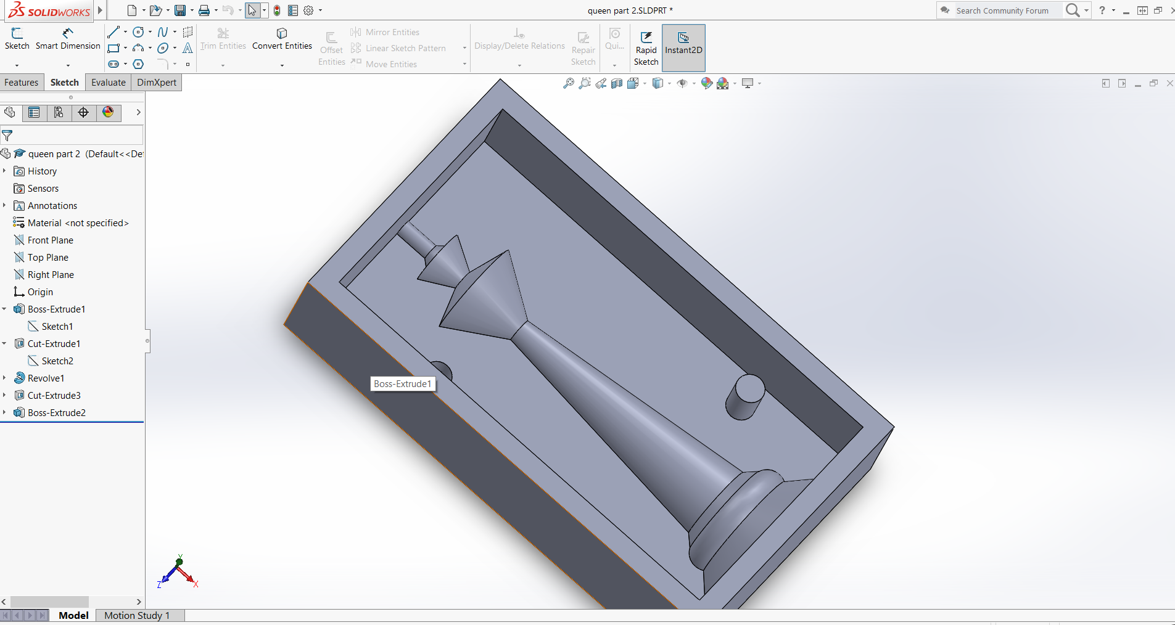Select the Sketch Text tool
1175x625 pixels.
click(188, 48)
